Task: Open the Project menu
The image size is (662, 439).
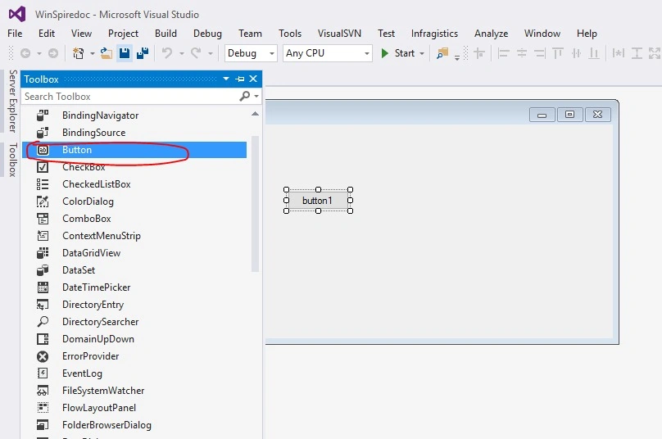Action: point(123,34)
